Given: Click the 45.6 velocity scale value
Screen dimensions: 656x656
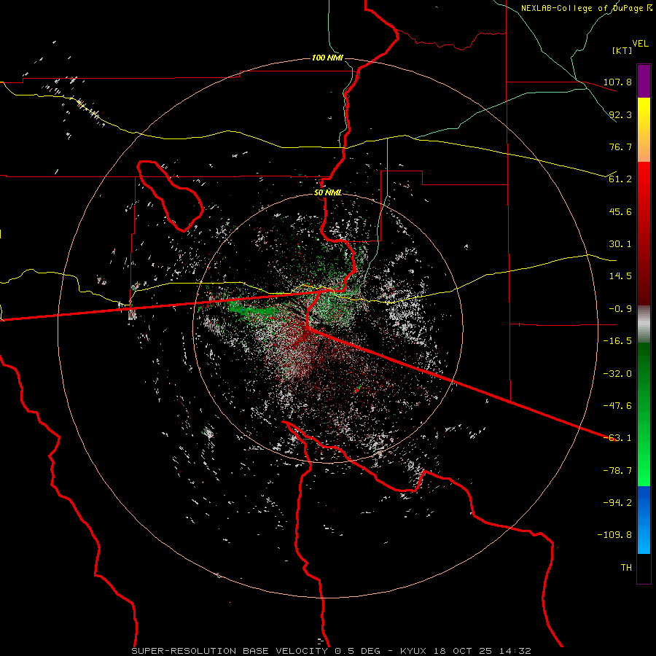Looking at the screenshot, I should click(620, 211).
